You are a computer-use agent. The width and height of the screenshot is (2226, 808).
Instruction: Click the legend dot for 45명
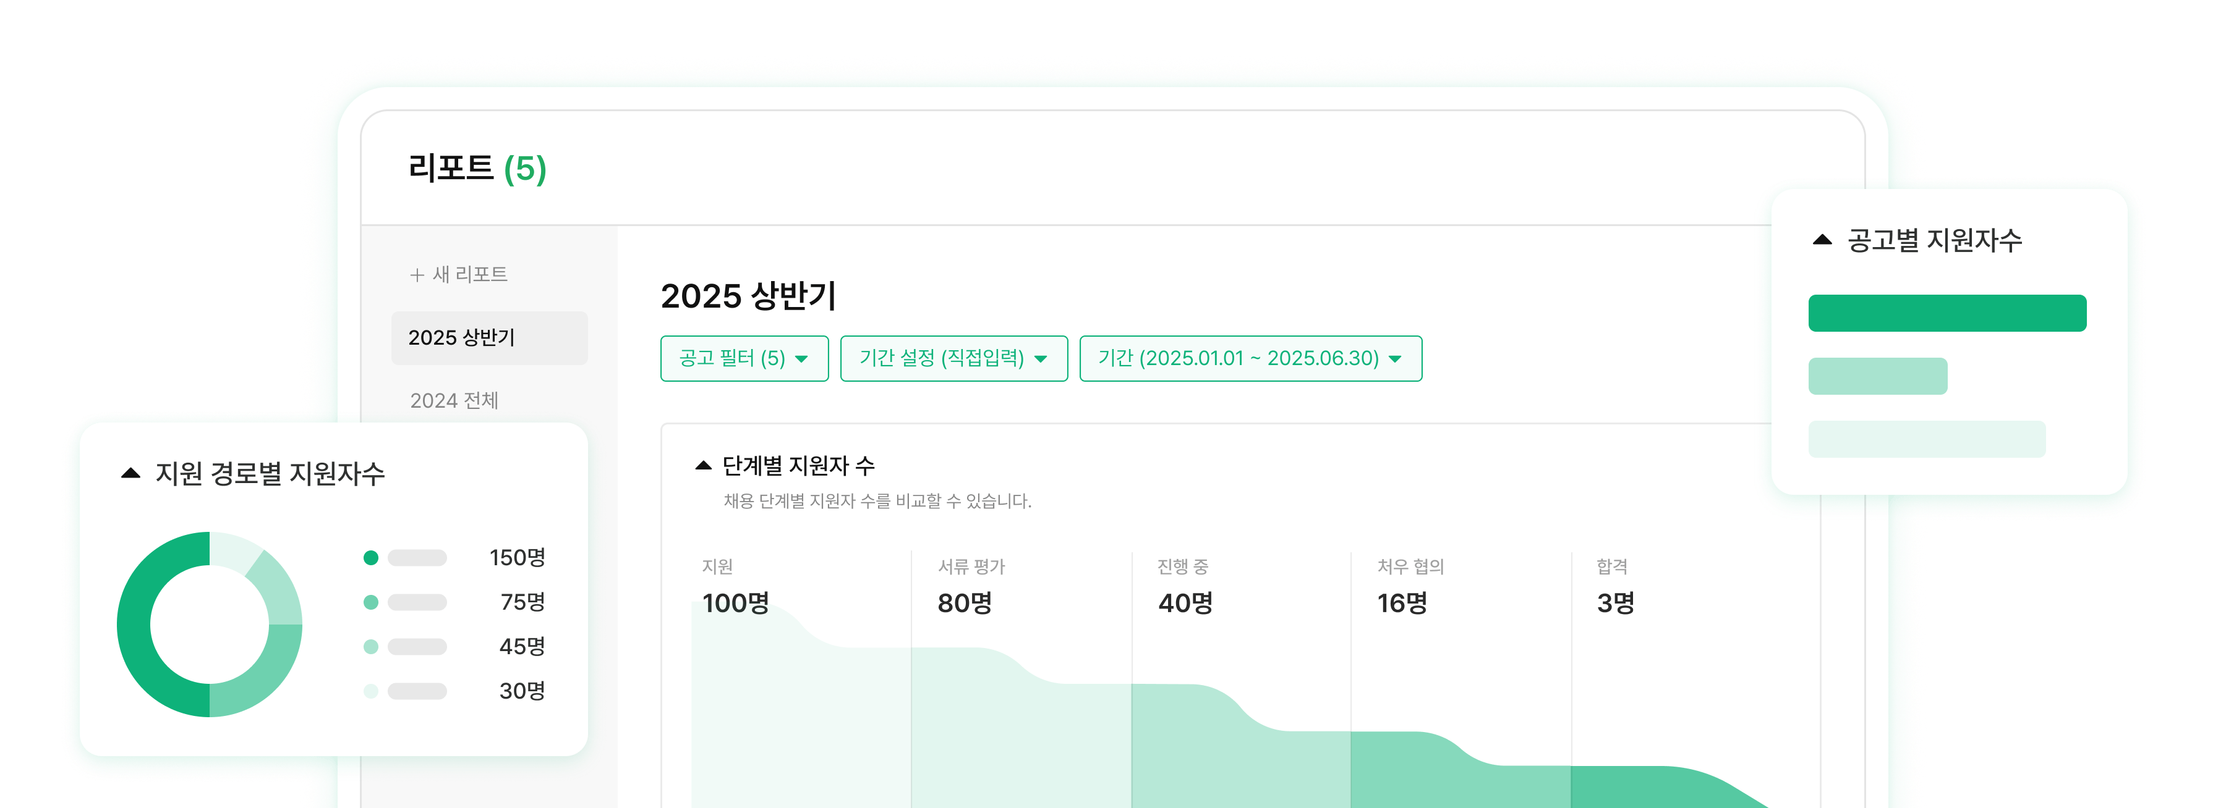point(371,647)
